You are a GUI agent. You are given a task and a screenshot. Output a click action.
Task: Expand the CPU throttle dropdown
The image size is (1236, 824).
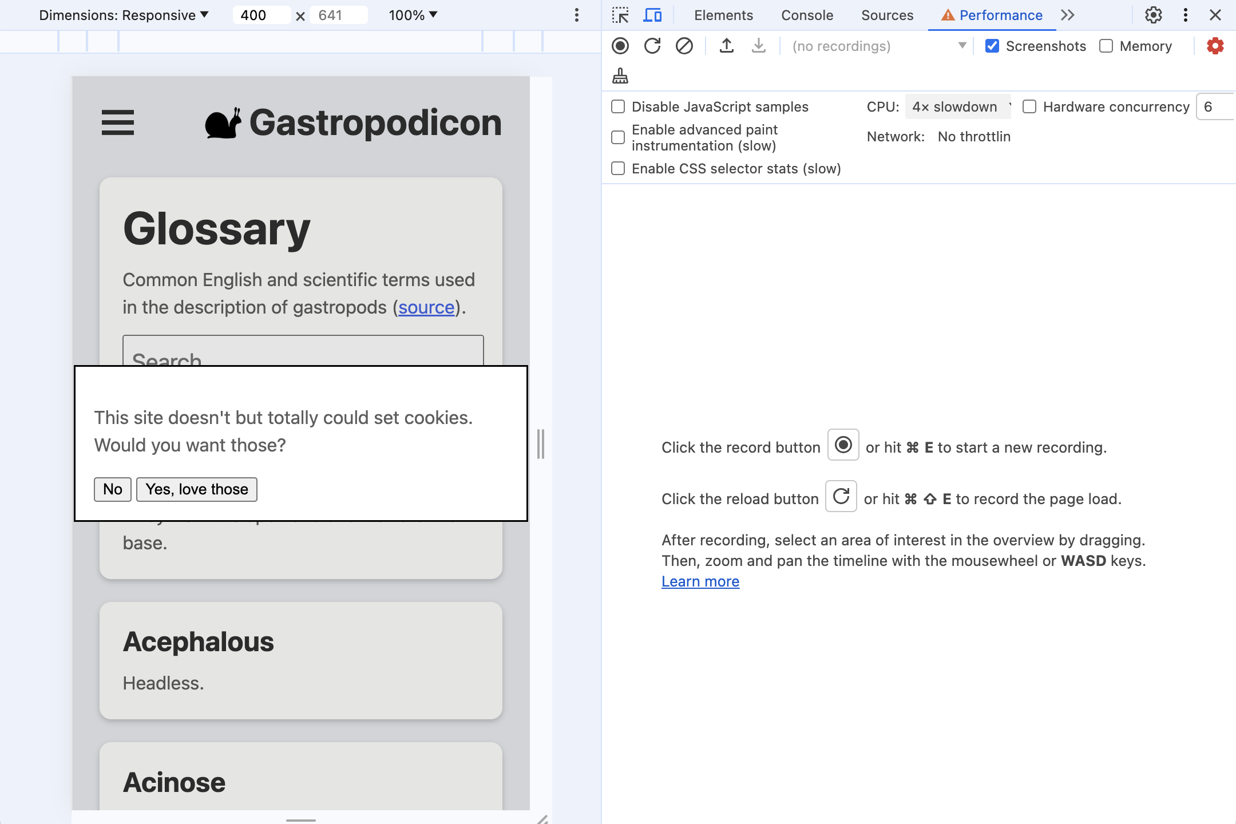coord(957,106)
